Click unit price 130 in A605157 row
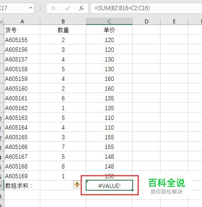Viewport: 202px width, 207px height. pos(109,59)
